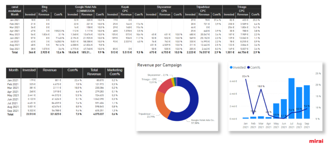Select the Aug 2021 invested bar

coord(299,103)
